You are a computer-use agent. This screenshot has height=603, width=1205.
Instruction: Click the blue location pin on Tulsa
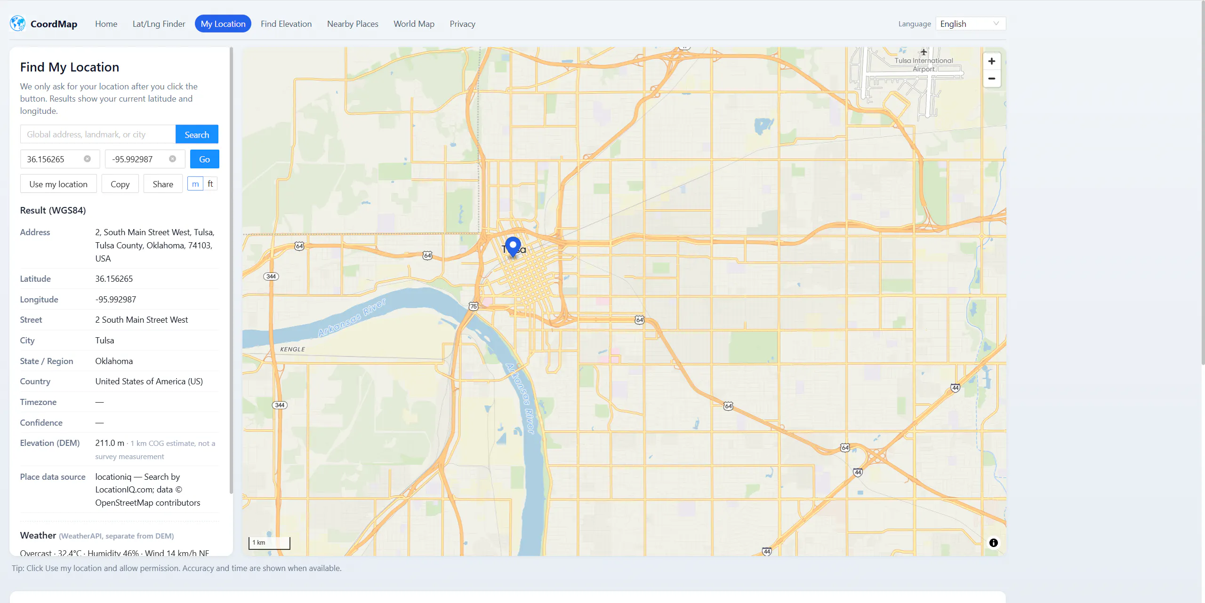point(513,246)
